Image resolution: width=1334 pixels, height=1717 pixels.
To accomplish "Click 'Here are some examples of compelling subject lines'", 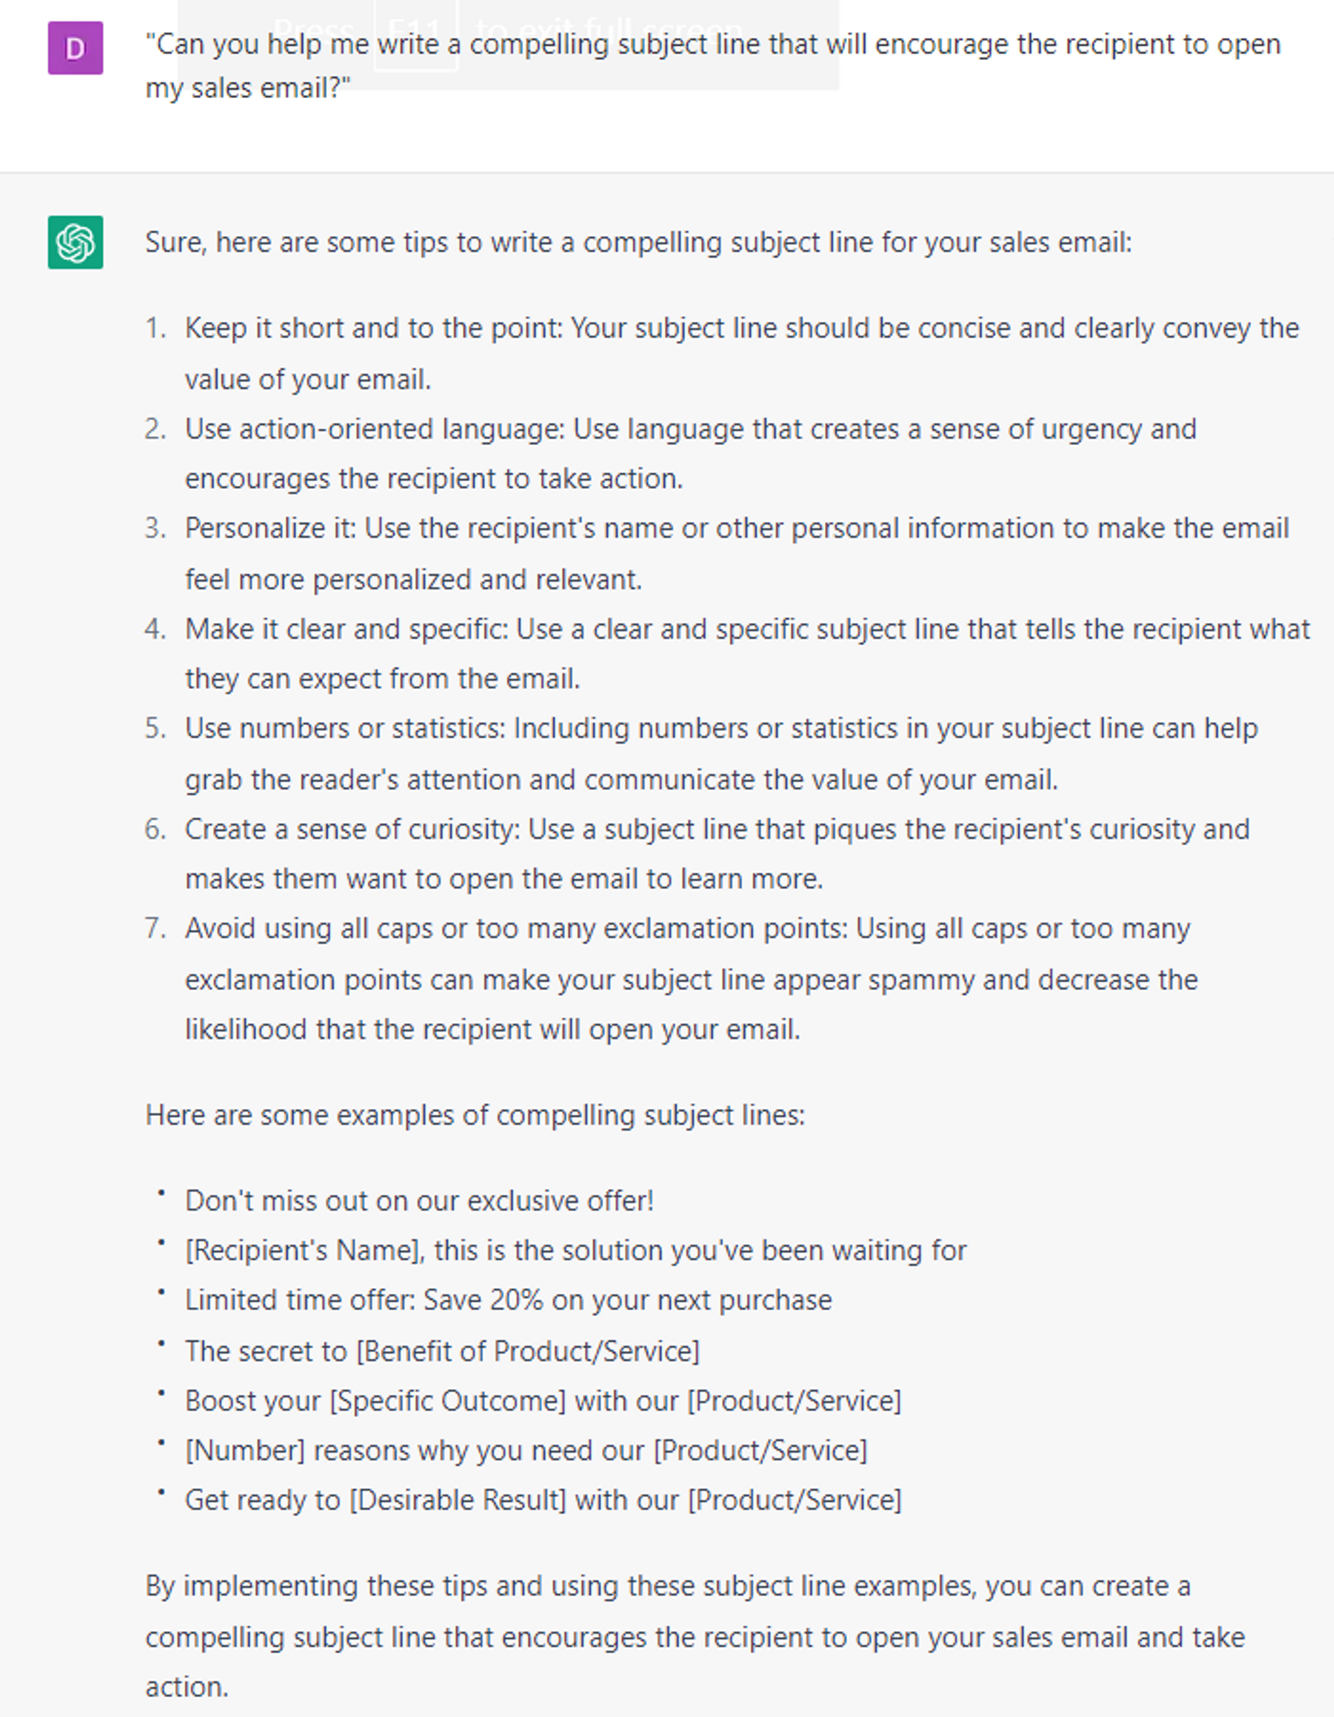I will coord(475,1115).
